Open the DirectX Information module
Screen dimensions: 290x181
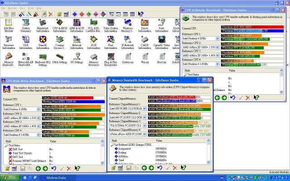click(x=43, y=43)
